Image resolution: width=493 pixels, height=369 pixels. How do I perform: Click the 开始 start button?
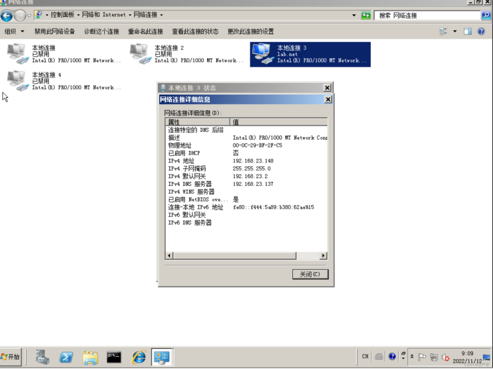11,357
